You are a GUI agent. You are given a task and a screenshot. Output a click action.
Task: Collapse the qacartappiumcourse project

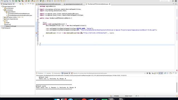coord(2,6)
